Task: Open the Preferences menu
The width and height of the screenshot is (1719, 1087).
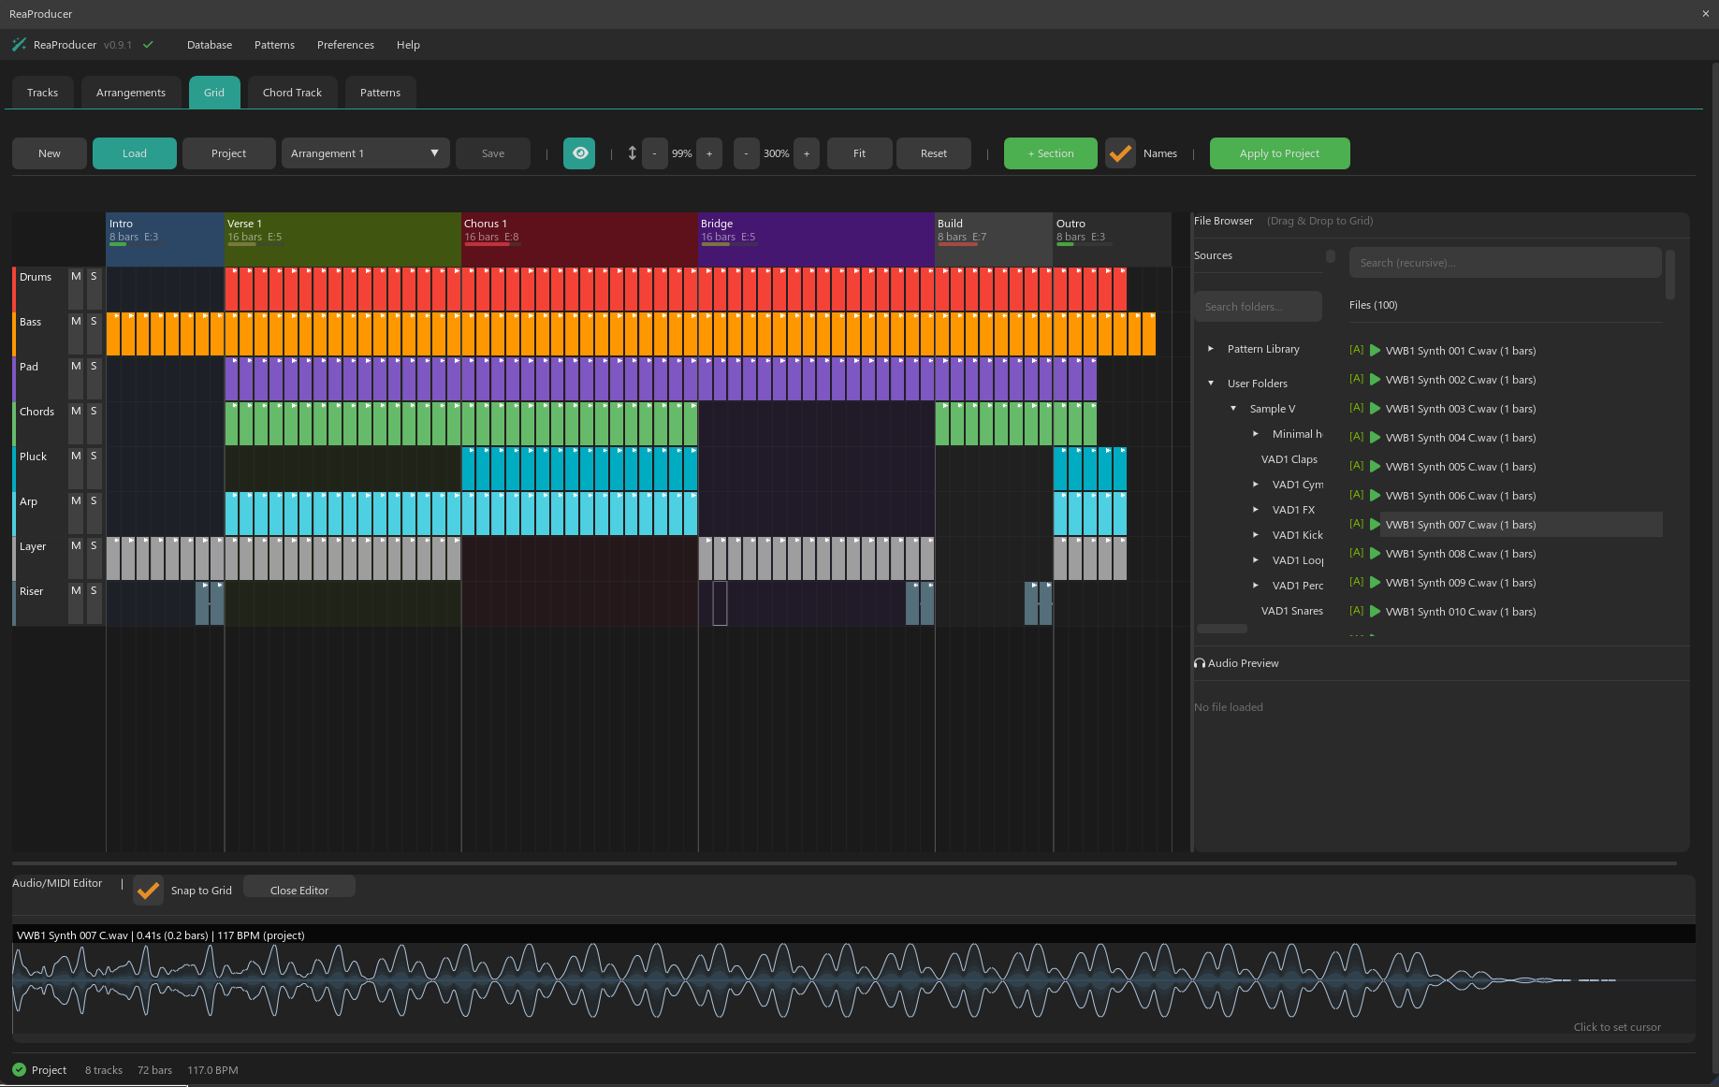Action: pos(345,44)
